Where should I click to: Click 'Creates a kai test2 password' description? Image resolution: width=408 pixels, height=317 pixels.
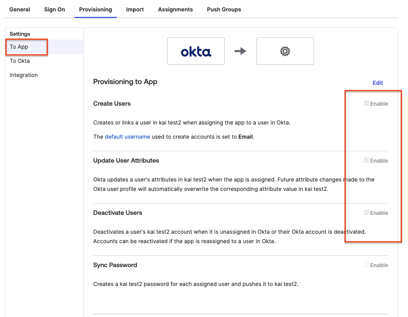[196, 284]
